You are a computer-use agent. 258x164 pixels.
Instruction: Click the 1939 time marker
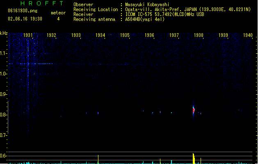point(223,35)
